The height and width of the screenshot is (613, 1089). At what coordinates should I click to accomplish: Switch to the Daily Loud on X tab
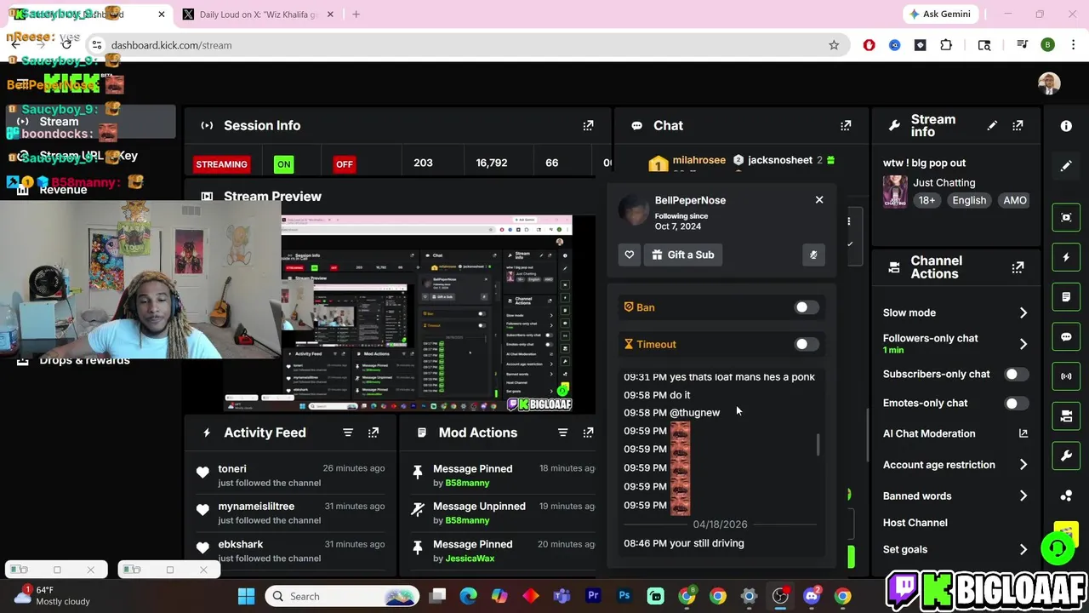(x=258, y=14)
